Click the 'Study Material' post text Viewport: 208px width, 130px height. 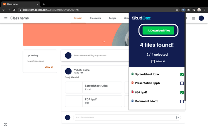(72, 77)
